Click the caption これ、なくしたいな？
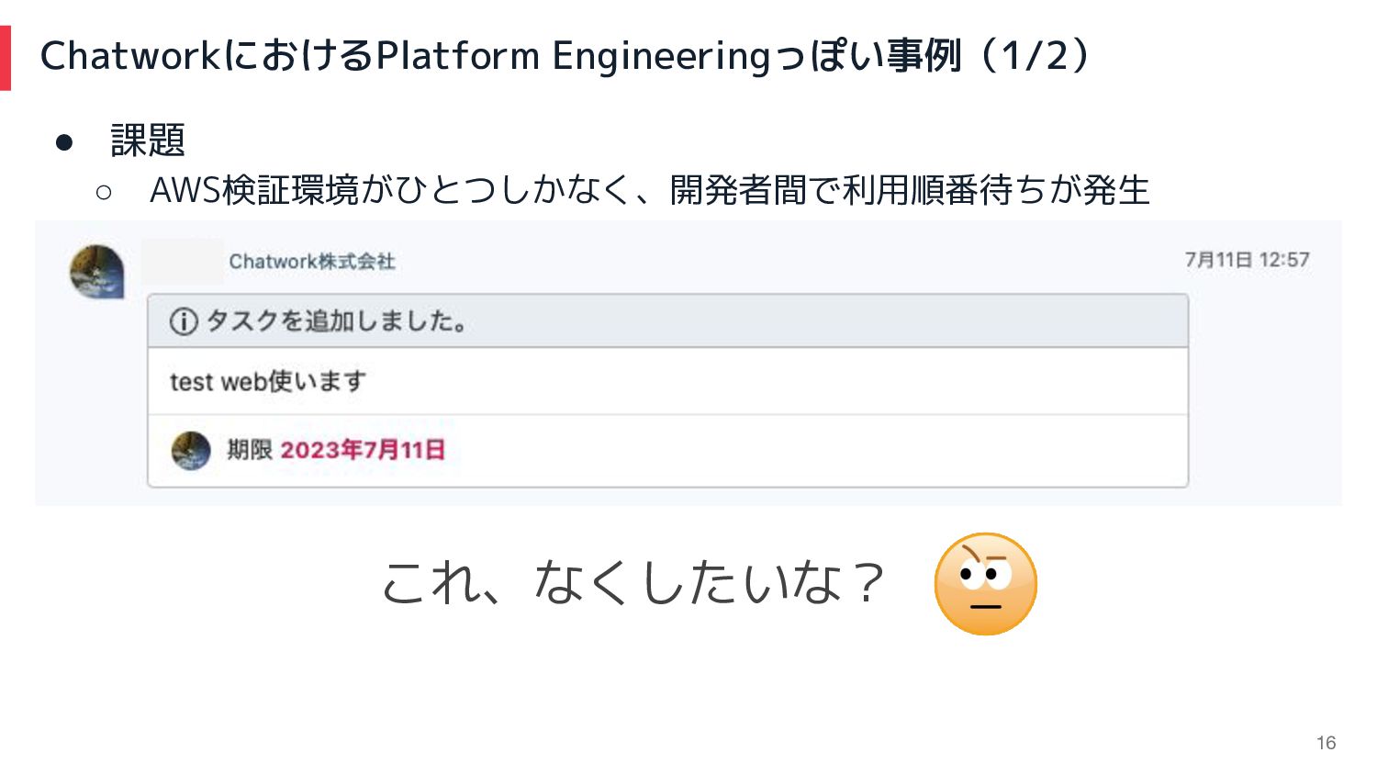The height and width of the screenshot is (775, 1377). (633, 582)
